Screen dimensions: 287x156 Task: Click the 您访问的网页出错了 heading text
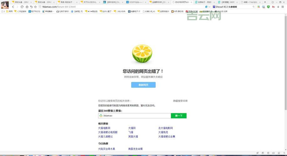click(x=143, y=71)
